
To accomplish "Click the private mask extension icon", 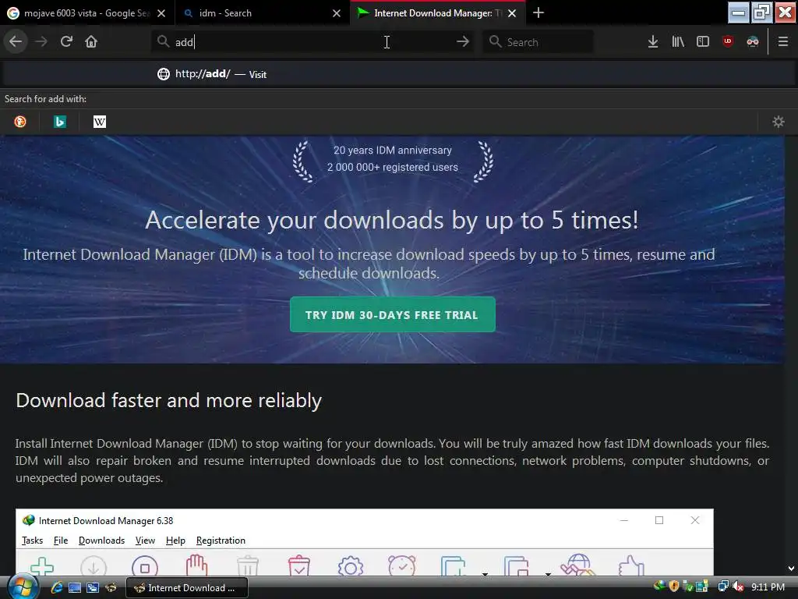I will click(753, 42).
